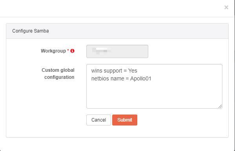Place cursor on the netbios name line
235x151 pixels.
click(121, 78)
